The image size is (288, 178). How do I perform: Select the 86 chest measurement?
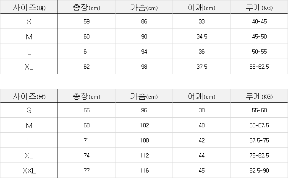144,21
